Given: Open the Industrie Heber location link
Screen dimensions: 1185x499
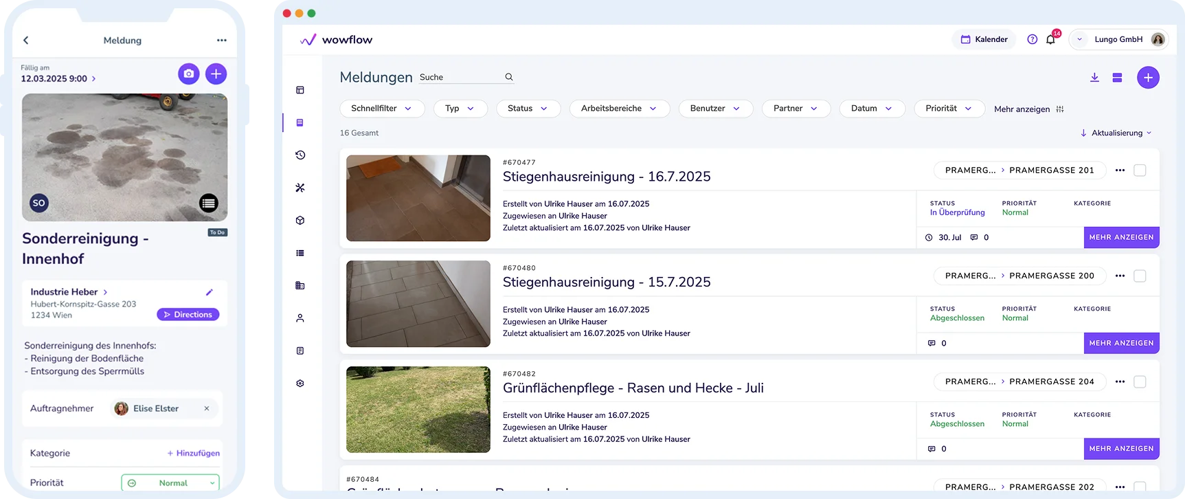Looking at the screenshot, I should coord(69,291).
